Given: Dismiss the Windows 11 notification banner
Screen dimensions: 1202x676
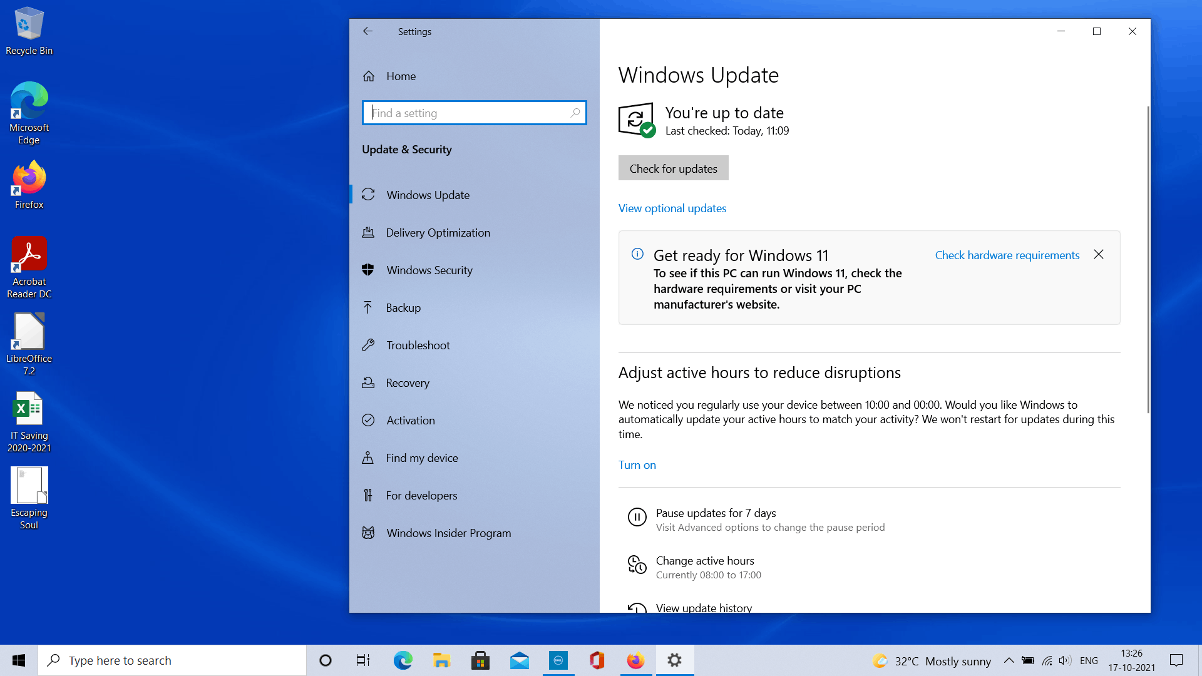Looking at the screenshot, I should (x=1098, y=255).
